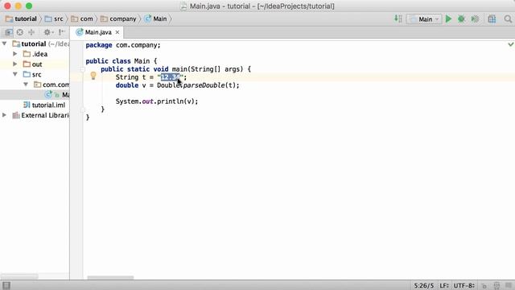Expand External Libraries node

[x=5, y=115]
